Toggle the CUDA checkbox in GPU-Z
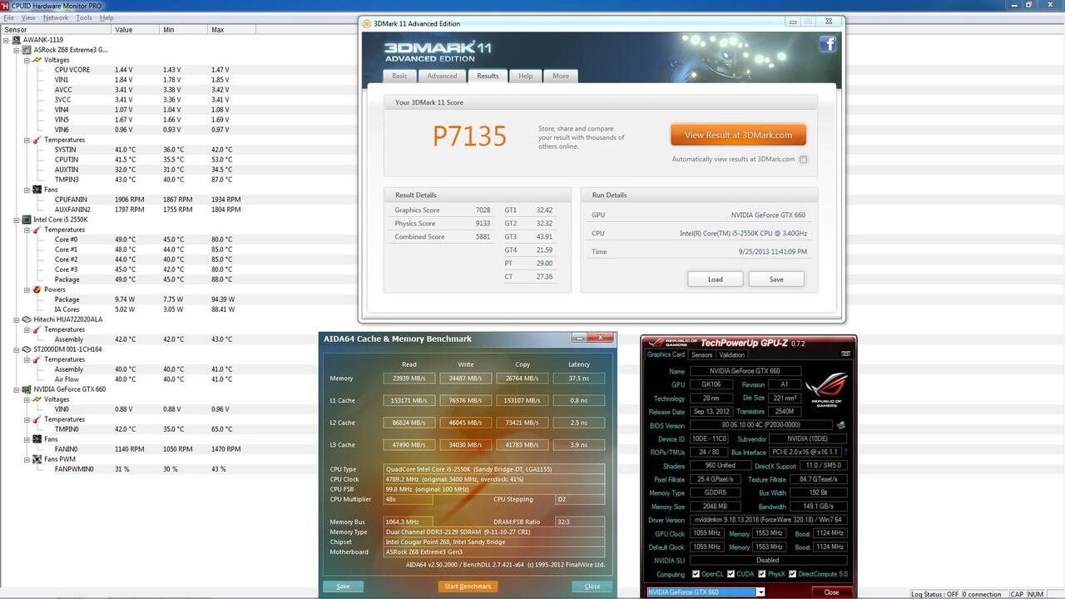 pos(731,574)
